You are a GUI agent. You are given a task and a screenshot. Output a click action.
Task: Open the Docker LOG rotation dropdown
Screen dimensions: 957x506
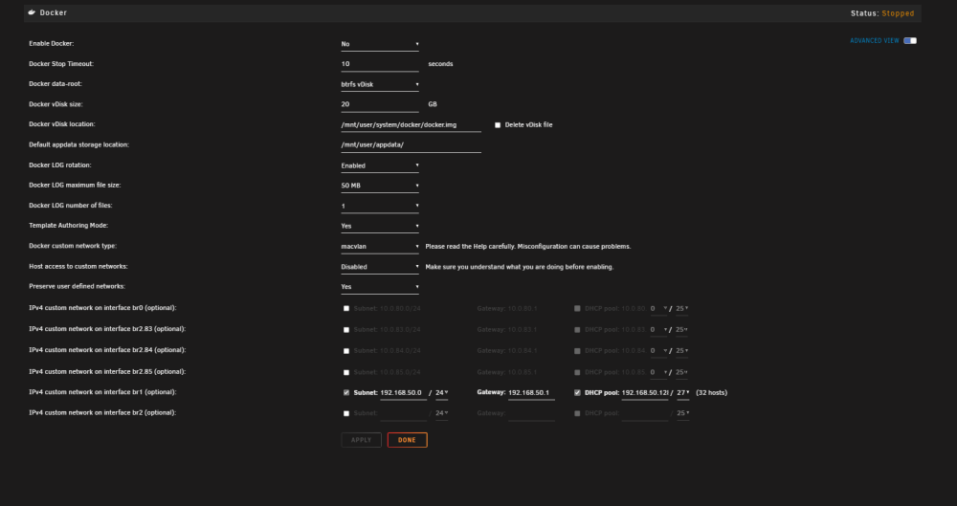coord(380,165)
